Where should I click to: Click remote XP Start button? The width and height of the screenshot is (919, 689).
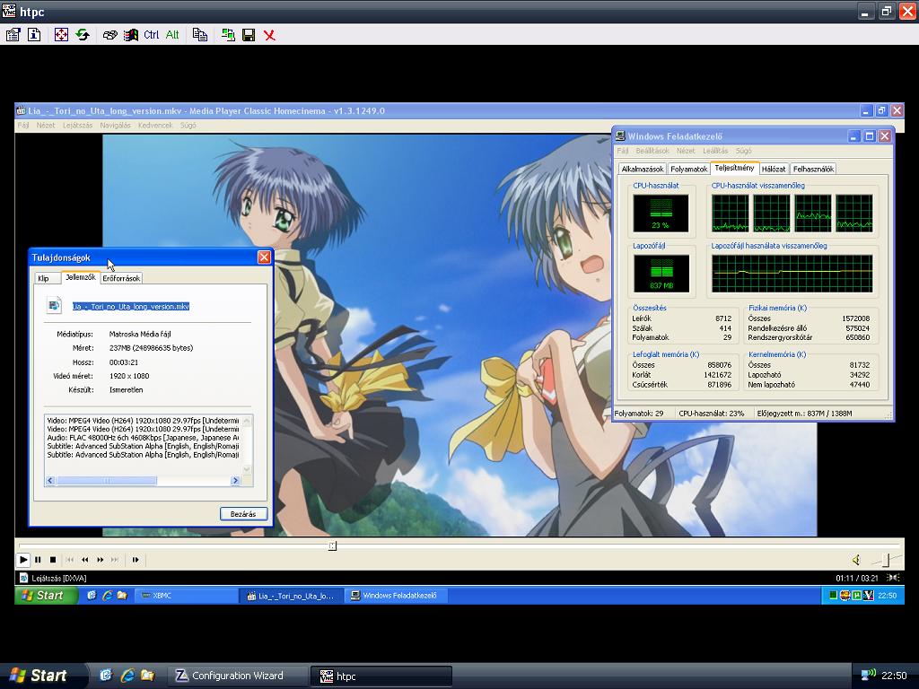[x=46, y=596]
